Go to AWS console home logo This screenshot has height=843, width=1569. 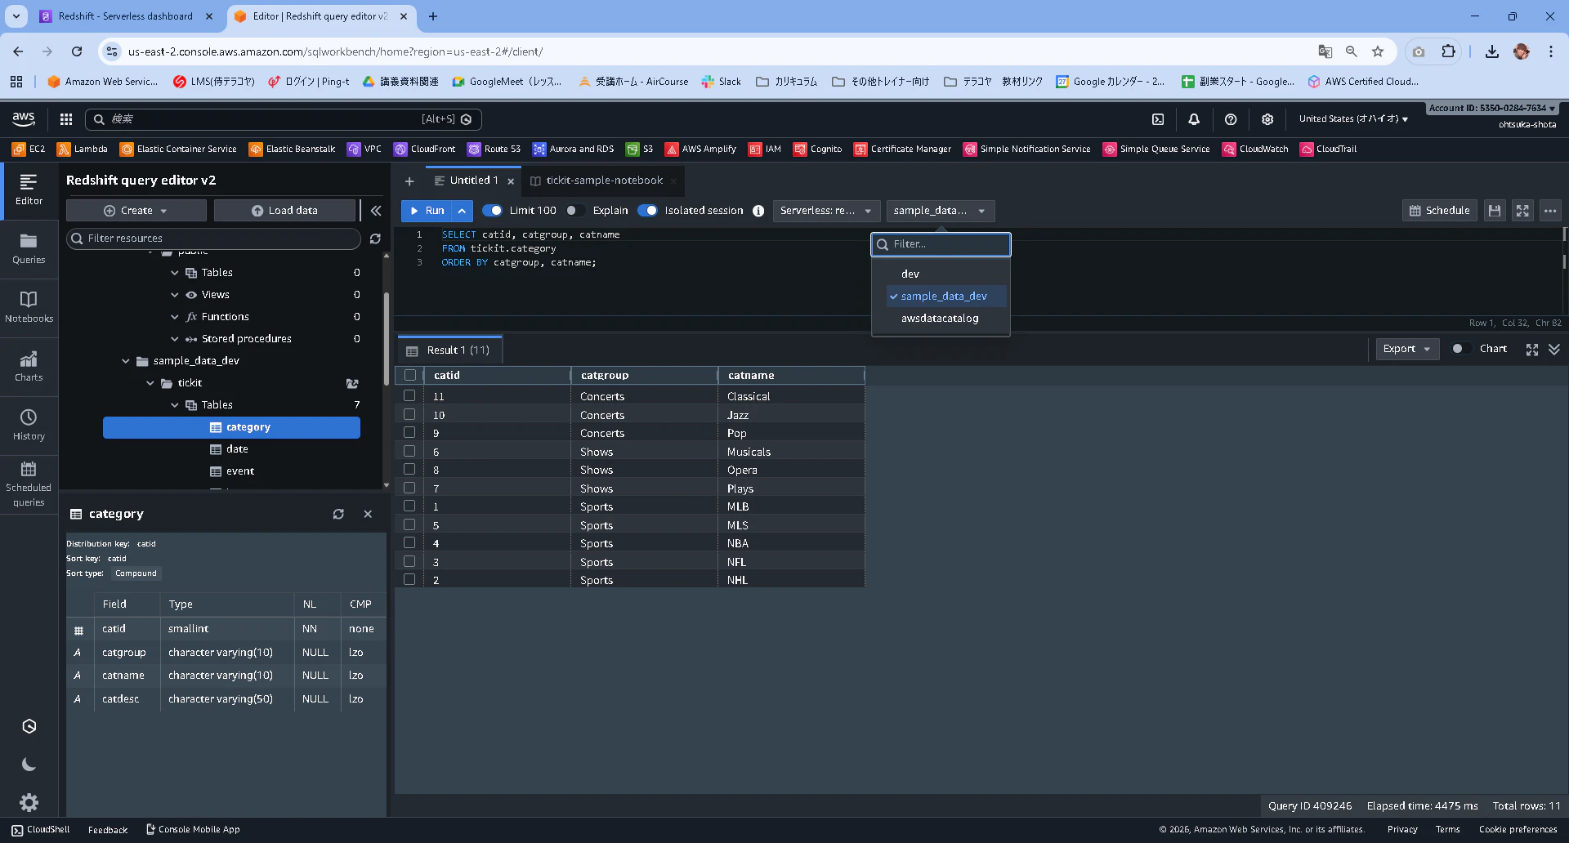(24, 119)
